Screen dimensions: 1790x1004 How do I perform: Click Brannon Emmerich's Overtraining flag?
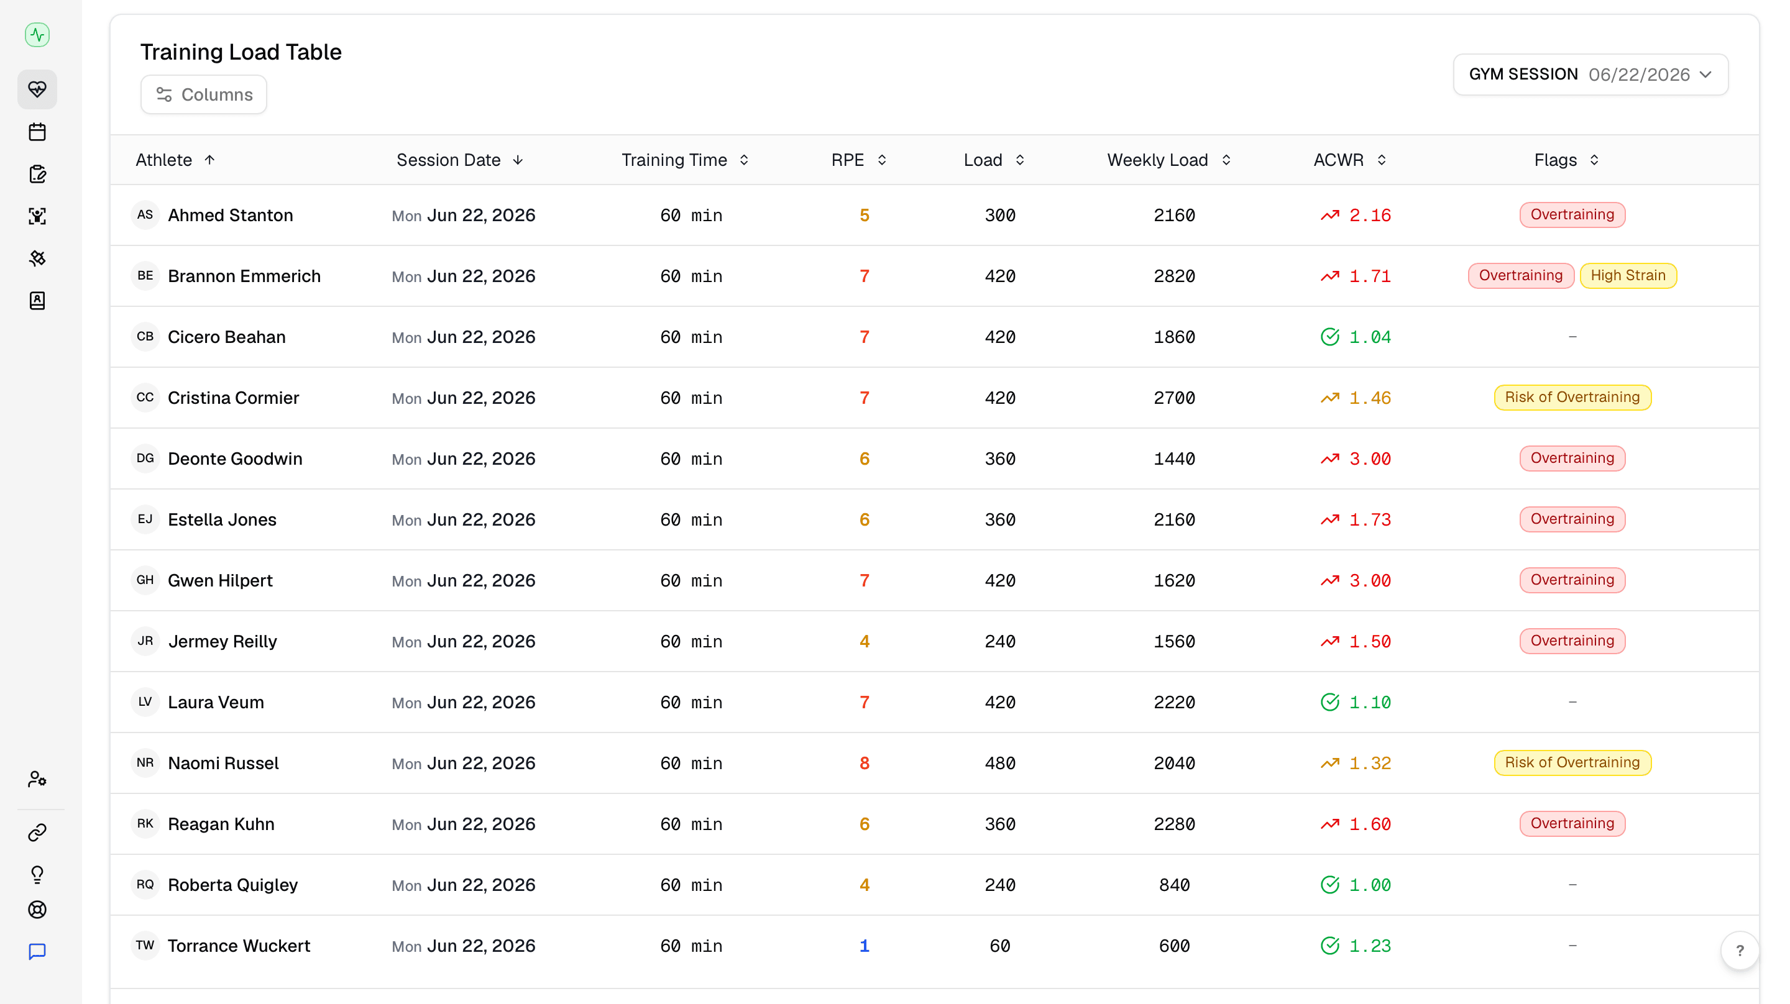coord(1520,276)
